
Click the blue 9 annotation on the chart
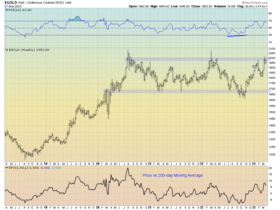253,67
